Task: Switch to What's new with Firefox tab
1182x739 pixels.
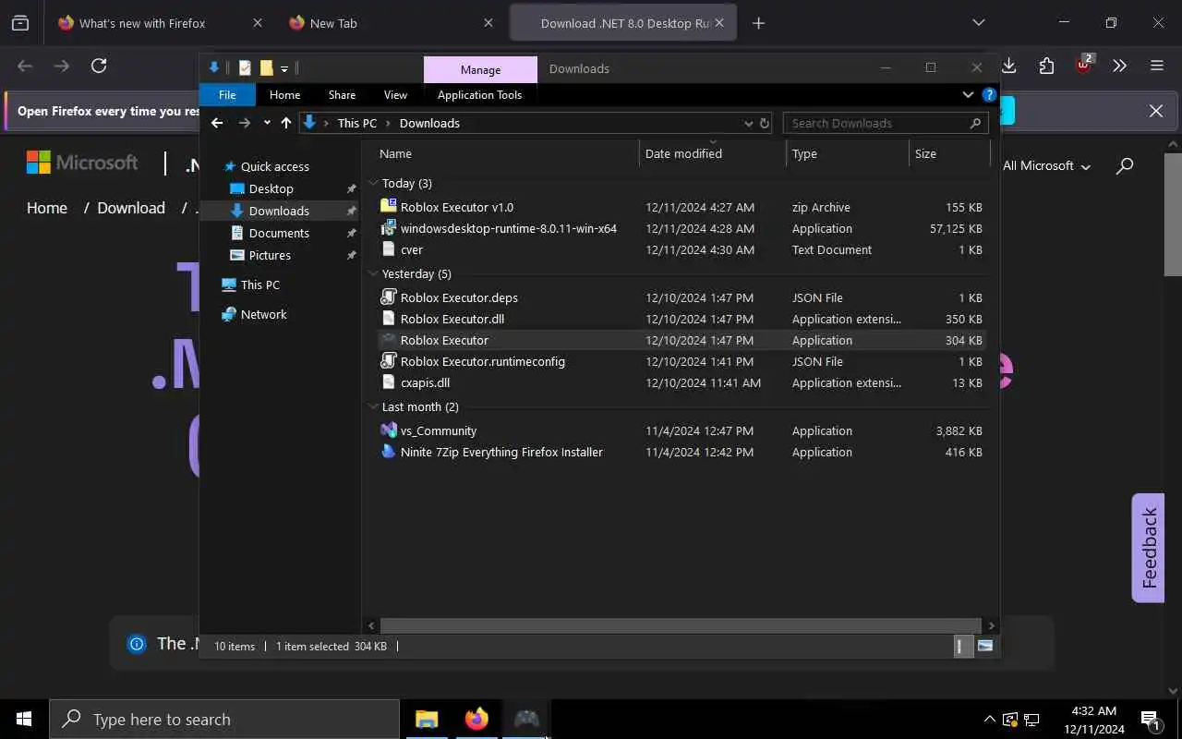Action: (x=159, y=23)
